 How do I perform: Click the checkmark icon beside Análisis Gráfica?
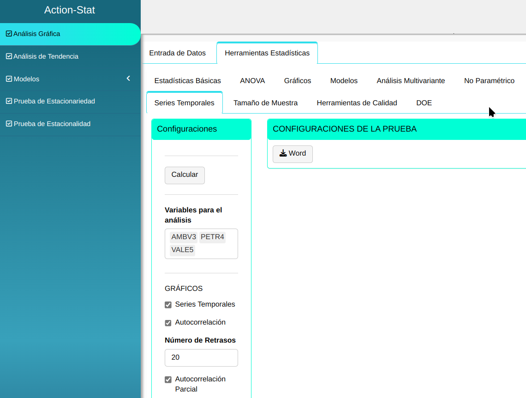pyautogui.click(x=9, y=34)
